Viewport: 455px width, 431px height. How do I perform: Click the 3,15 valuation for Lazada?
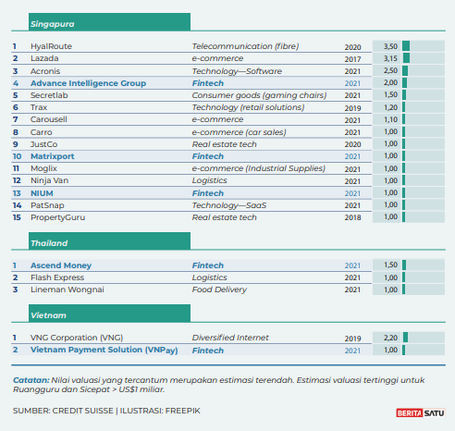pos(390,58)
